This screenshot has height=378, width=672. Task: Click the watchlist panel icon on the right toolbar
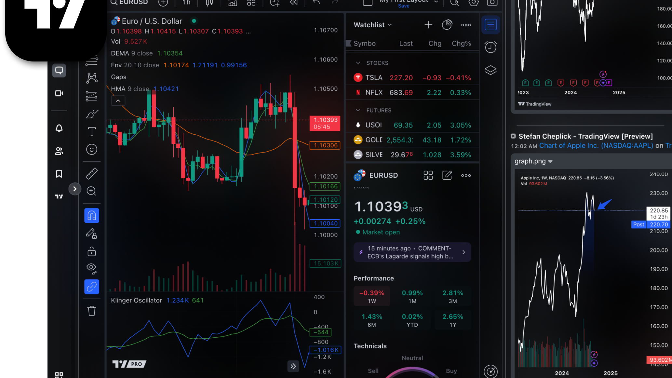pyautogui.click(x=491, y=24)
